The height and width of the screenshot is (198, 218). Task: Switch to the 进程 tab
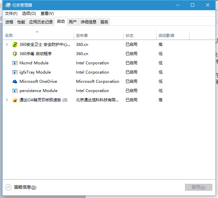click(x=9, y=22)
